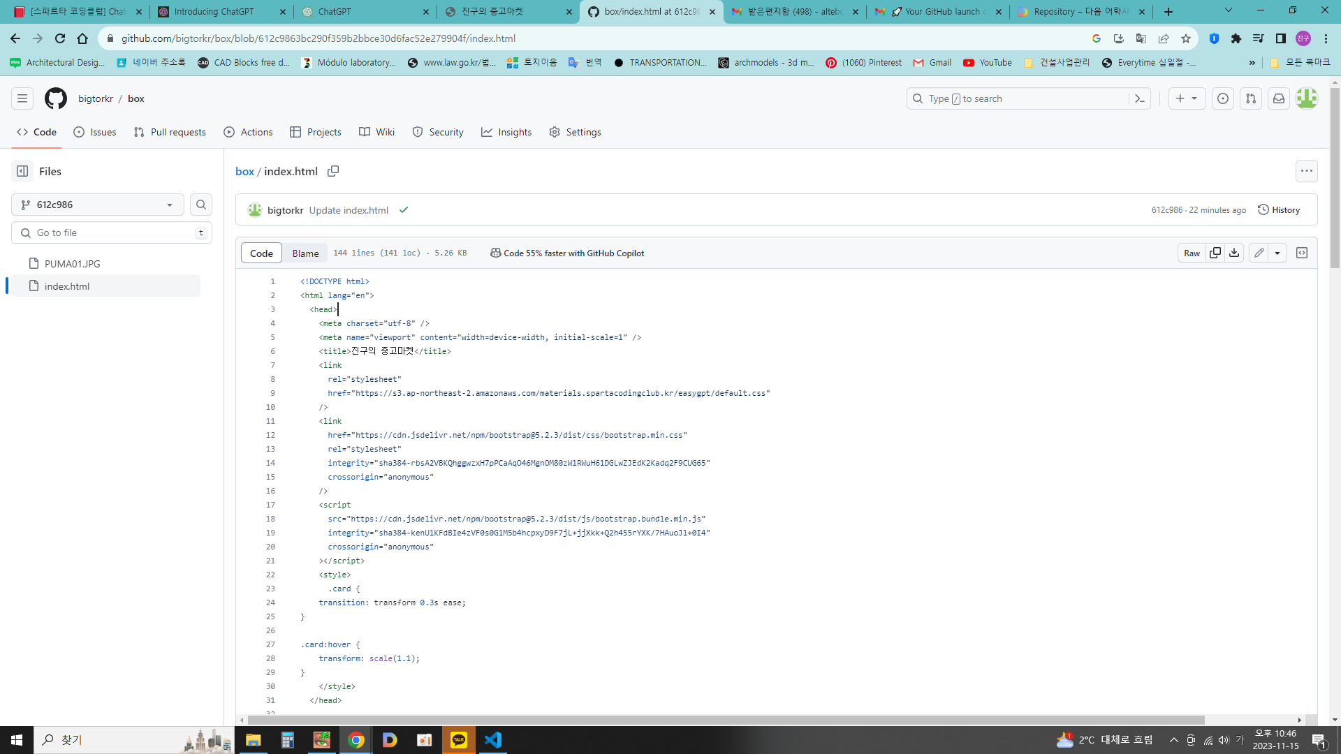Open the YouTube bookmark
The width and height of the screenshot is (1341, 754).
tap(988, 63)
